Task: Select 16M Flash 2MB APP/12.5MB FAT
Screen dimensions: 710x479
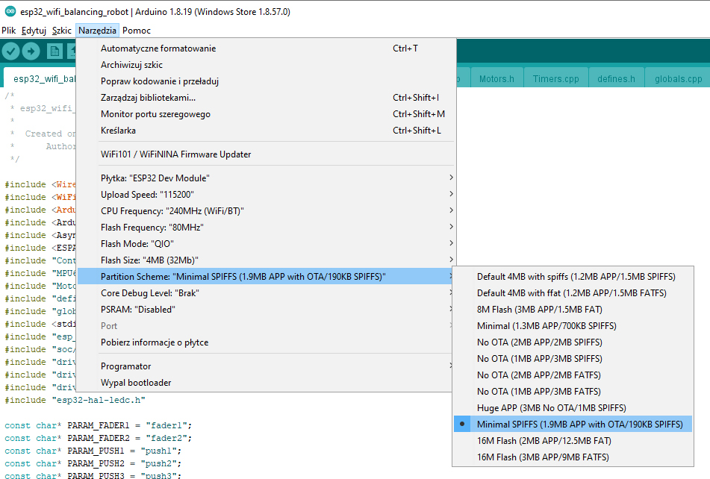Action: click(x=573, y=440)
